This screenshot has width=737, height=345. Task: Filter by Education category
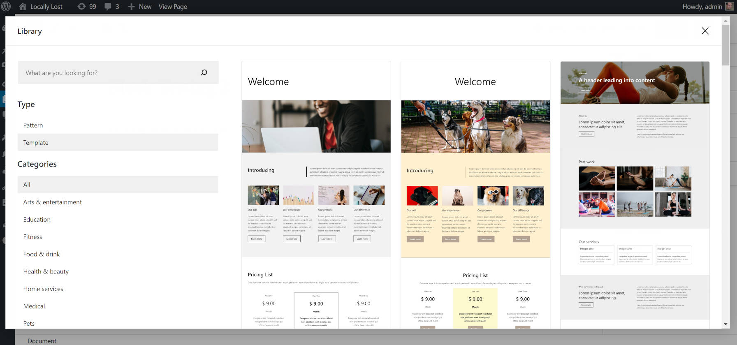point(118,220)
